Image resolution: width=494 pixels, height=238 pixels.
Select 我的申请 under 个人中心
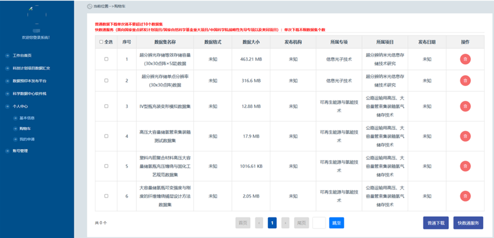[27, 139]
